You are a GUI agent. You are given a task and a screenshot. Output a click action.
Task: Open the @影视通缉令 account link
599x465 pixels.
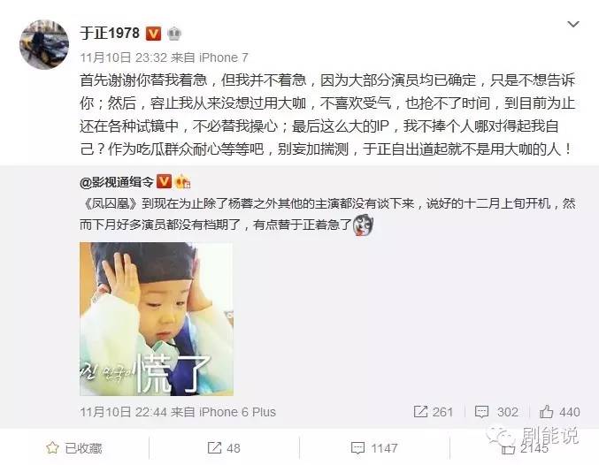[117, 182]
